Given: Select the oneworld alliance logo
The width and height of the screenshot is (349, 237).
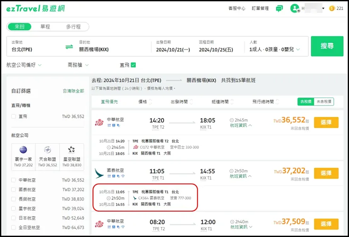Looking at the screenshot, I should [24, 150].
